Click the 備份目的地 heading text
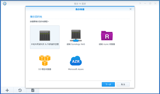Screen dimensions: 160x94 tap(36, 17)
